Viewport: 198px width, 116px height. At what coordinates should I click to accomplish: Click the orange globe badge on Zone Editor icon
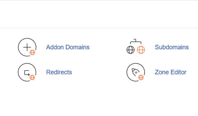pos(141,77)
